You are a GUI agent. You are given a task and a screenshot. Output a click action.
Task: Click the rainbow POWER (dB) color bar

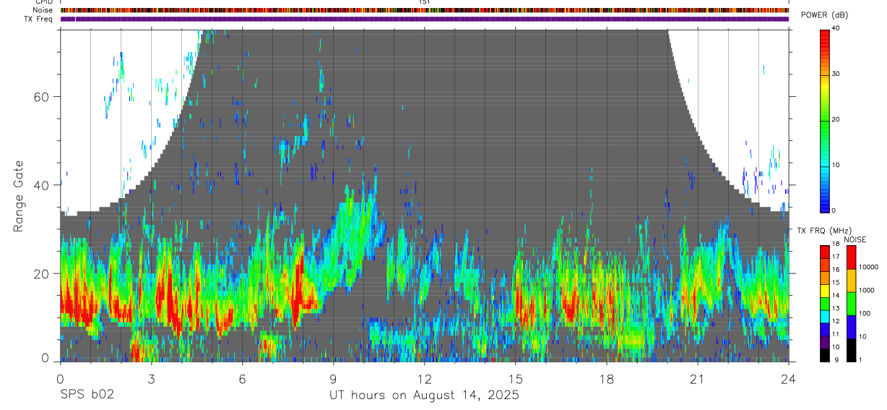click(x=825, y=120)
